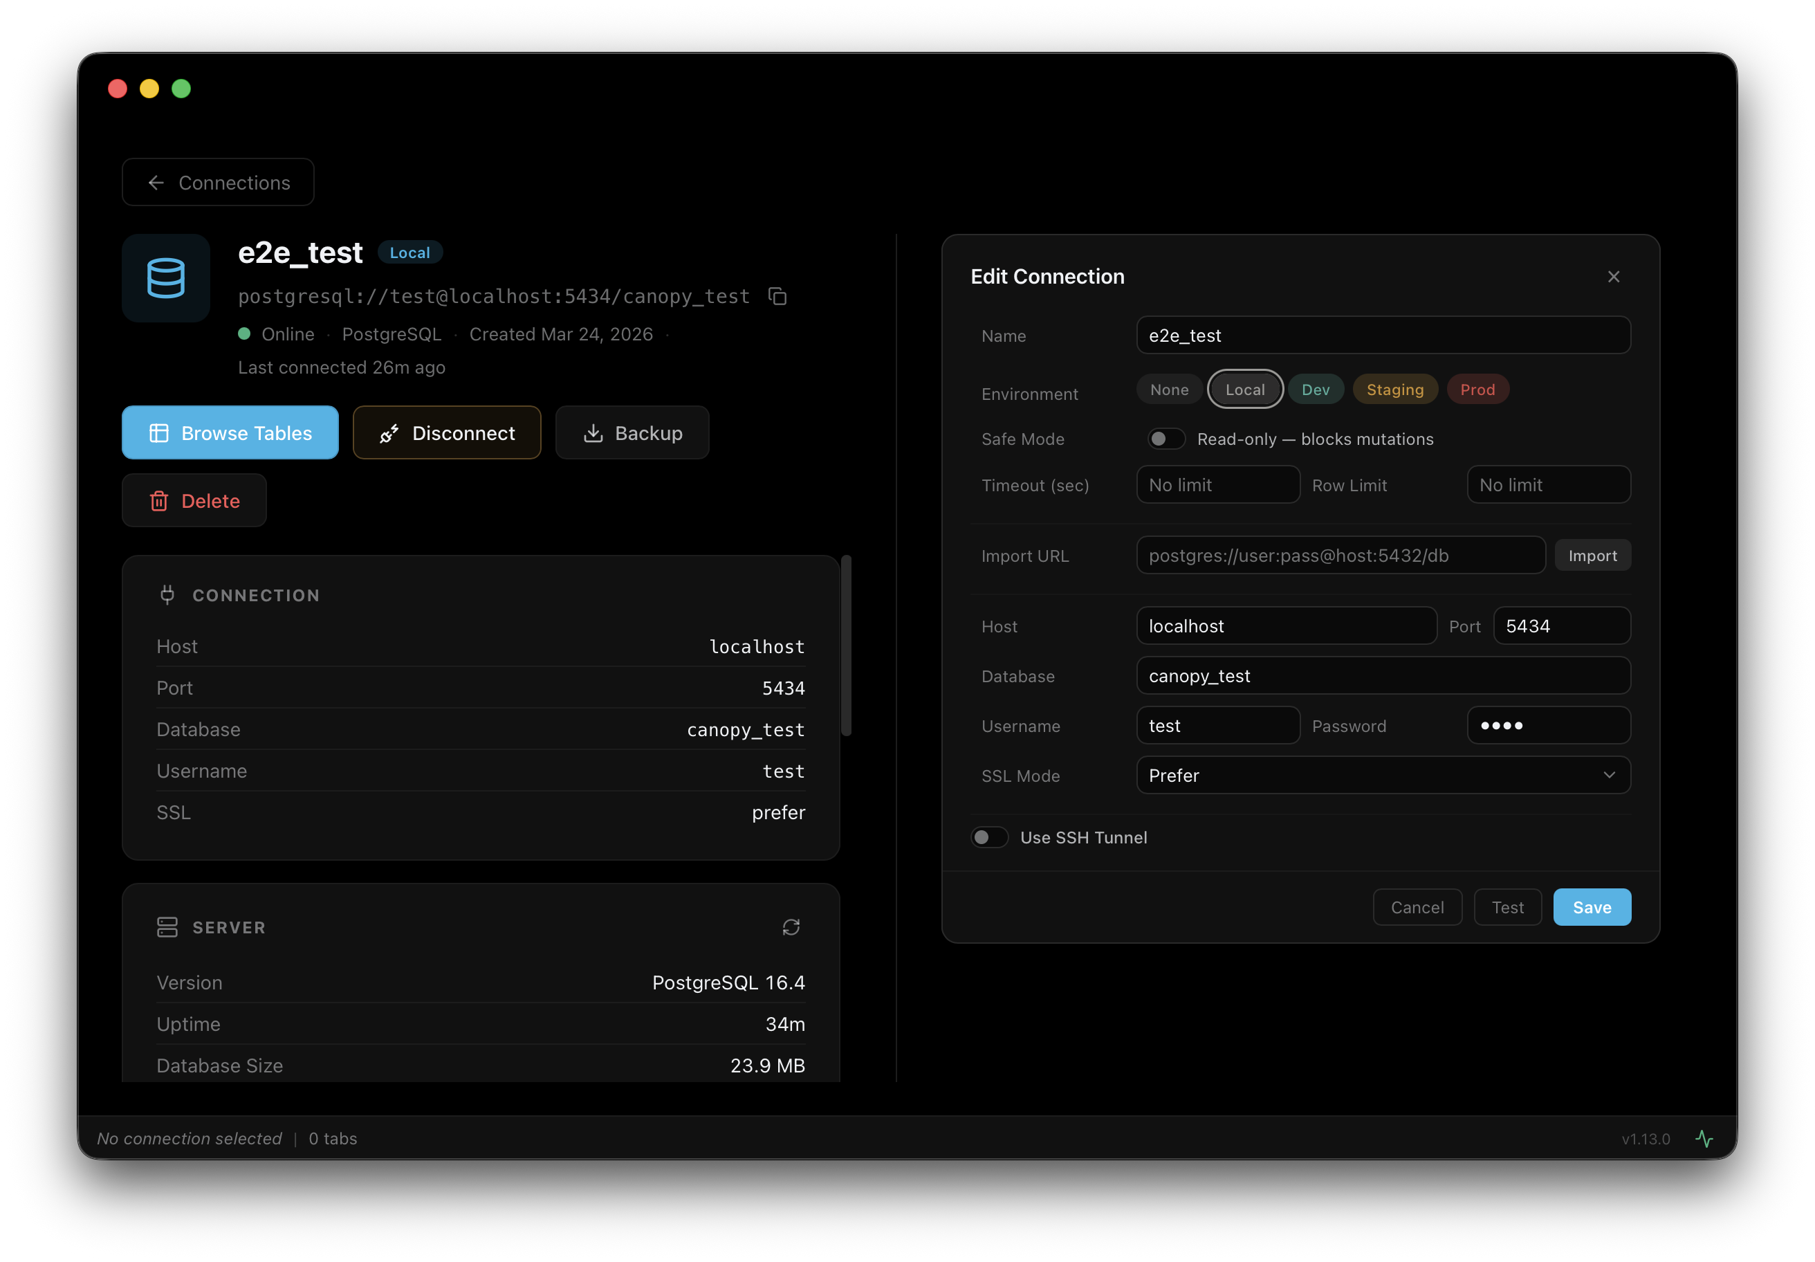Image resolution: width=1815 pixels, height=1262 pixels.
Task: Turn on Use SSH Tunnel
Action: 988,837
